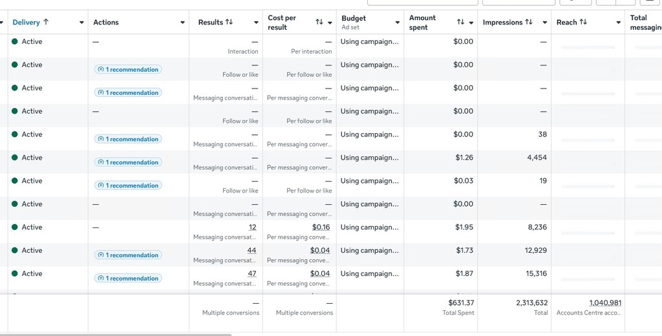Open the Reach column dropdown arrow
This screenshot has width=662, height=336.
pos(618,23)
